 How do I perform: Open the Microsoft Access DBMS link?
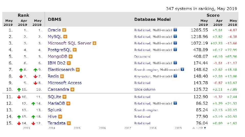(x=65, y=83)
